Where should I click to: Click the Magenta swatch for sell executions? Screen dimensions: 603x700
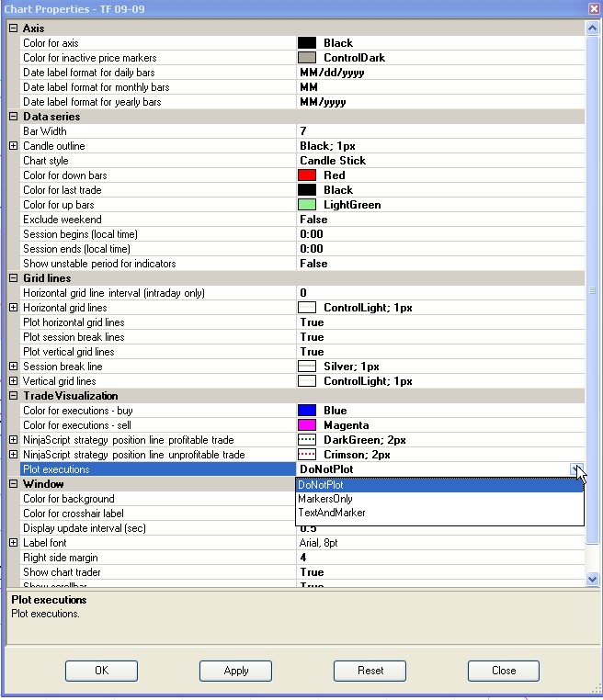point(307,425)
